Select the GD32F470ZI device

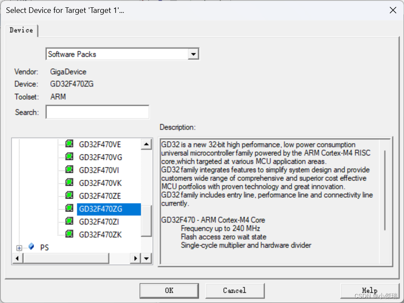(99, 222)
